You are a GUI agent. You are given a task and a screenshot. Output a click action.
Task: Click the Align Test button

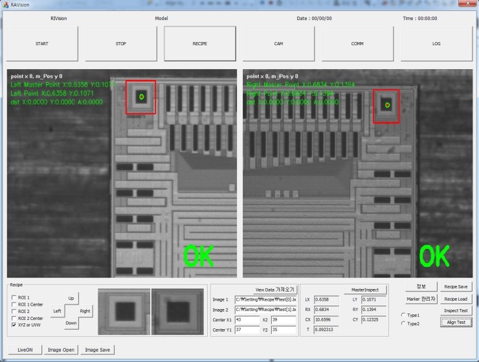[456, 322]
